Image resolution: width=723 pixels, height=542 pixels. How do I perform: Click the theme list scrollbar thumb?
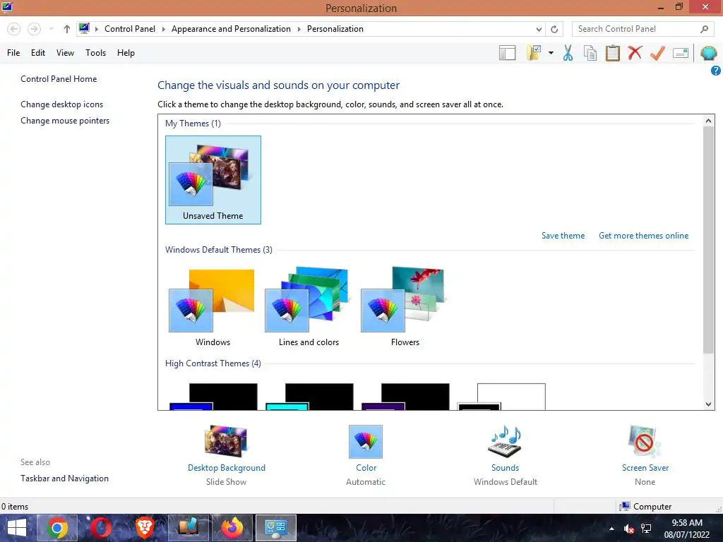point(708,240)
